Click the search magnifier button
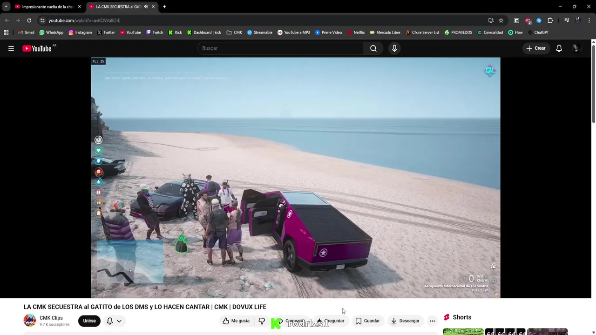The image size is (596, 335). [373, 48]
